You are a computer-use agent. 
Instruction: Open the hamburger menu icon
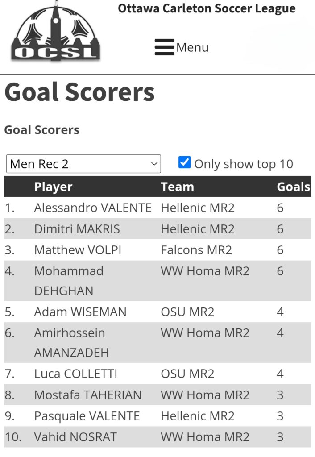(164, 47)
